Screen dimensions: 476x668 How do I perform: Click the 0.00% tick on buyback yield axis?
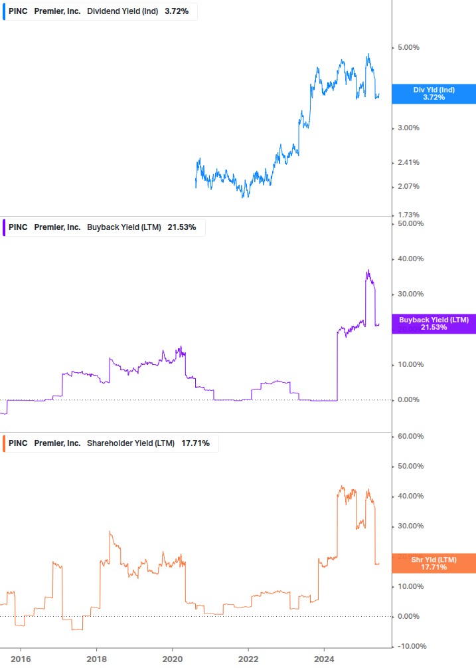[x=408, y=399]
